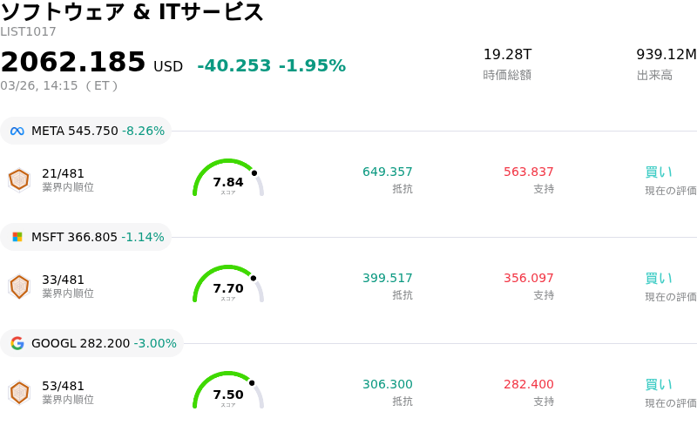697x425 pixels.
Task: Click META resistance value 649.357
Action: pos(388,172)
